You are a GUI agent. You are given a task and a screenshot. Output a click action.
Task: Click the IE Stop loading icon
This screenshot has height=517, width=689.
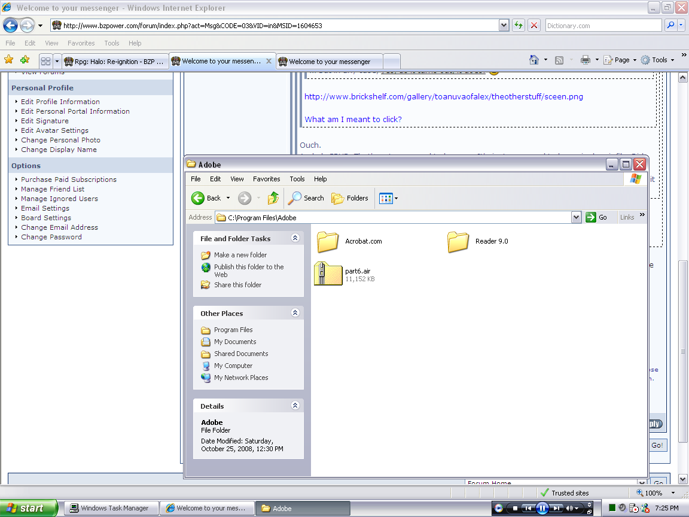534,25
